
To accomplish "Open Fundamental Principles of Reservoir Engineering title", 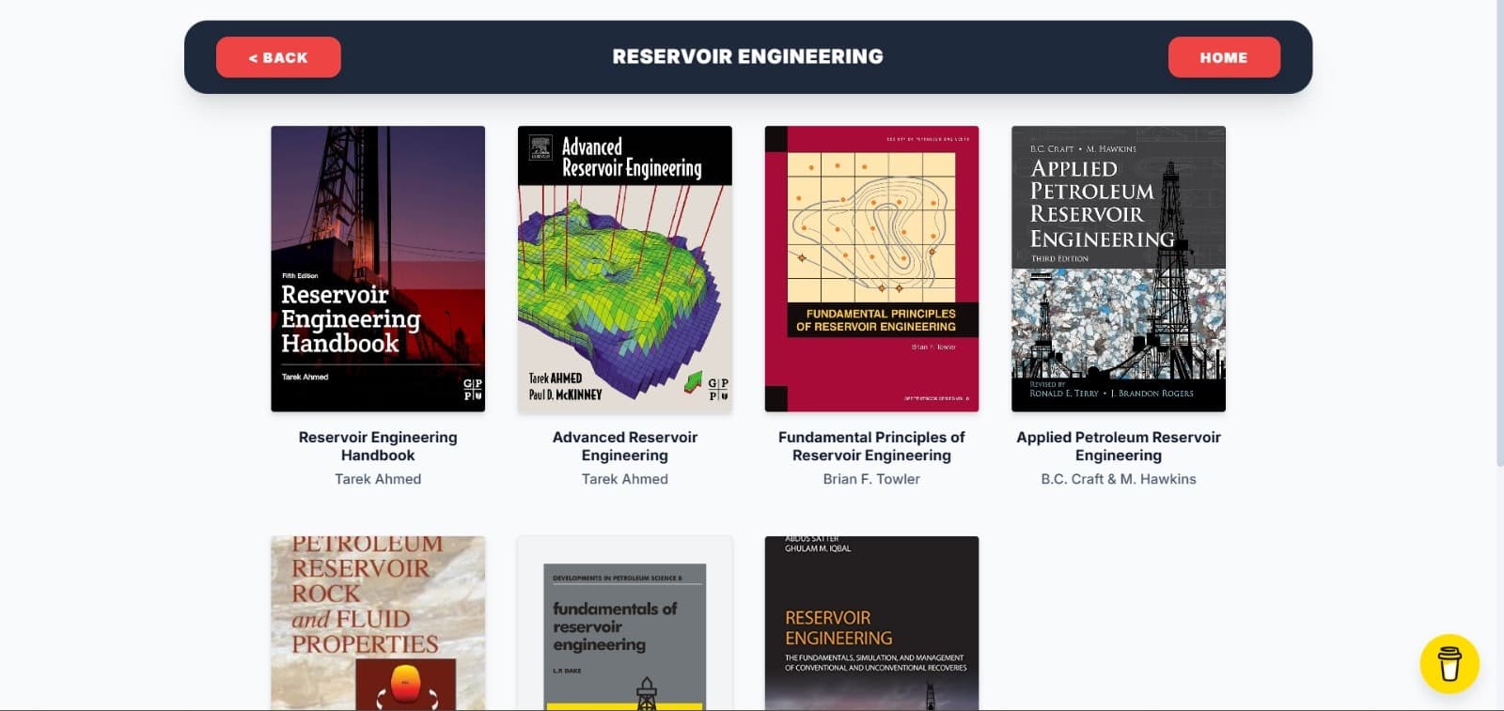I will (x=871, y=446).
